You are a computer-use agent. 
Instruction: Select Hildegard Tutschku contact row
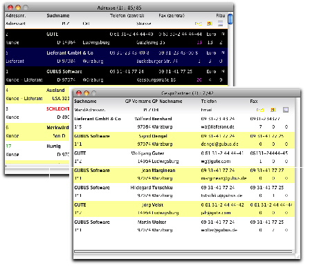pyautogui.click(x=184, y=191)
